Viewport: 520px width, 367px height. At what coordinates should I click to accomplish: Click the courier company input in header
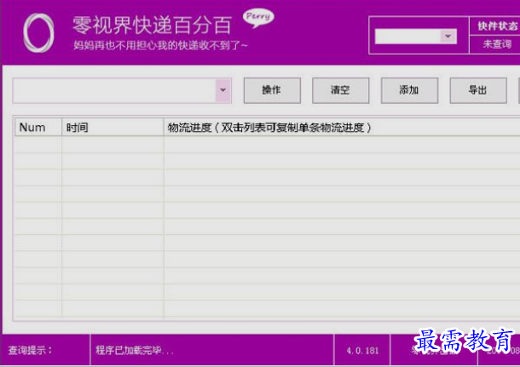[x=407, y=37]
